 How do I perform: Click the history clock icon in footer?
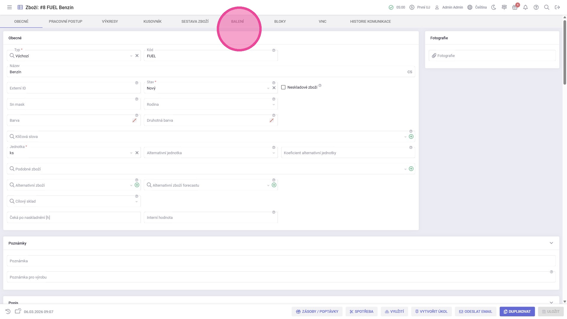(8, 311)
